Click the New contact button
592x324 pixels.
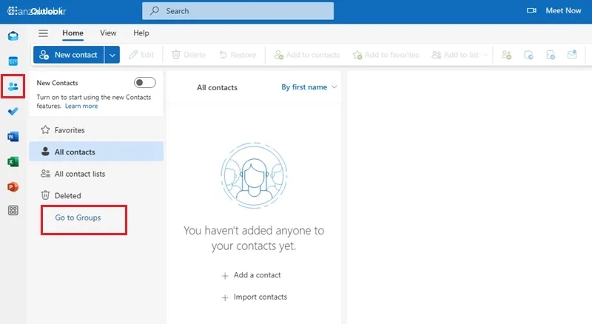click(69, 55)
